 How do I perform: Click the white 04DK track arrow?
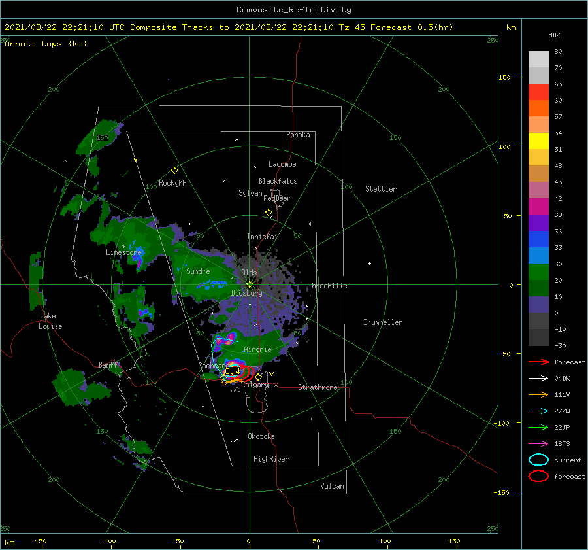[538, 379]
